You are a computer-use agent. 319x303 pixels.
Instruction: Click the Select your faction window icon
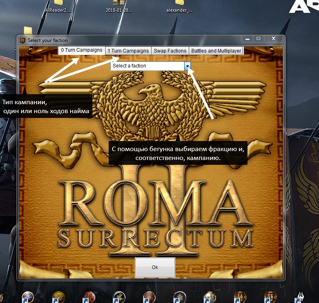[22, 40]
